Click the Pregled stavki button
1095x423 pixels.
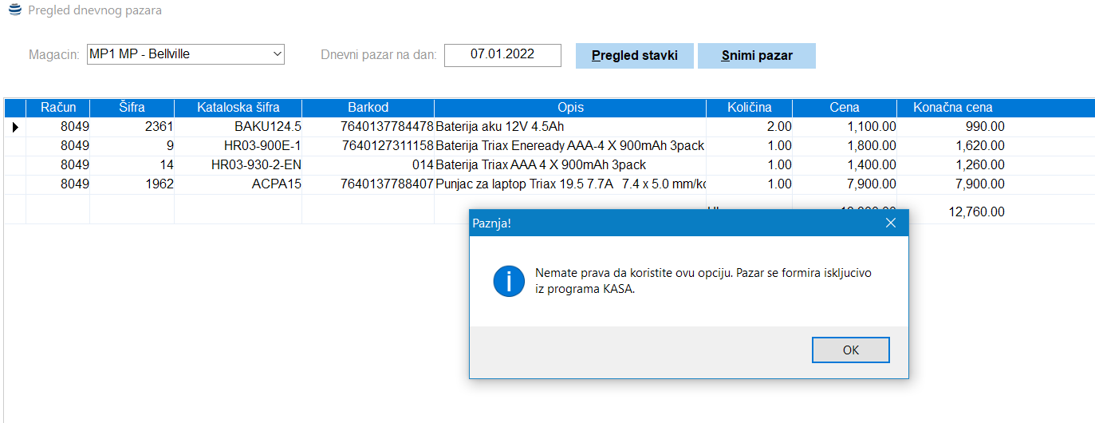tap(634, 56)
